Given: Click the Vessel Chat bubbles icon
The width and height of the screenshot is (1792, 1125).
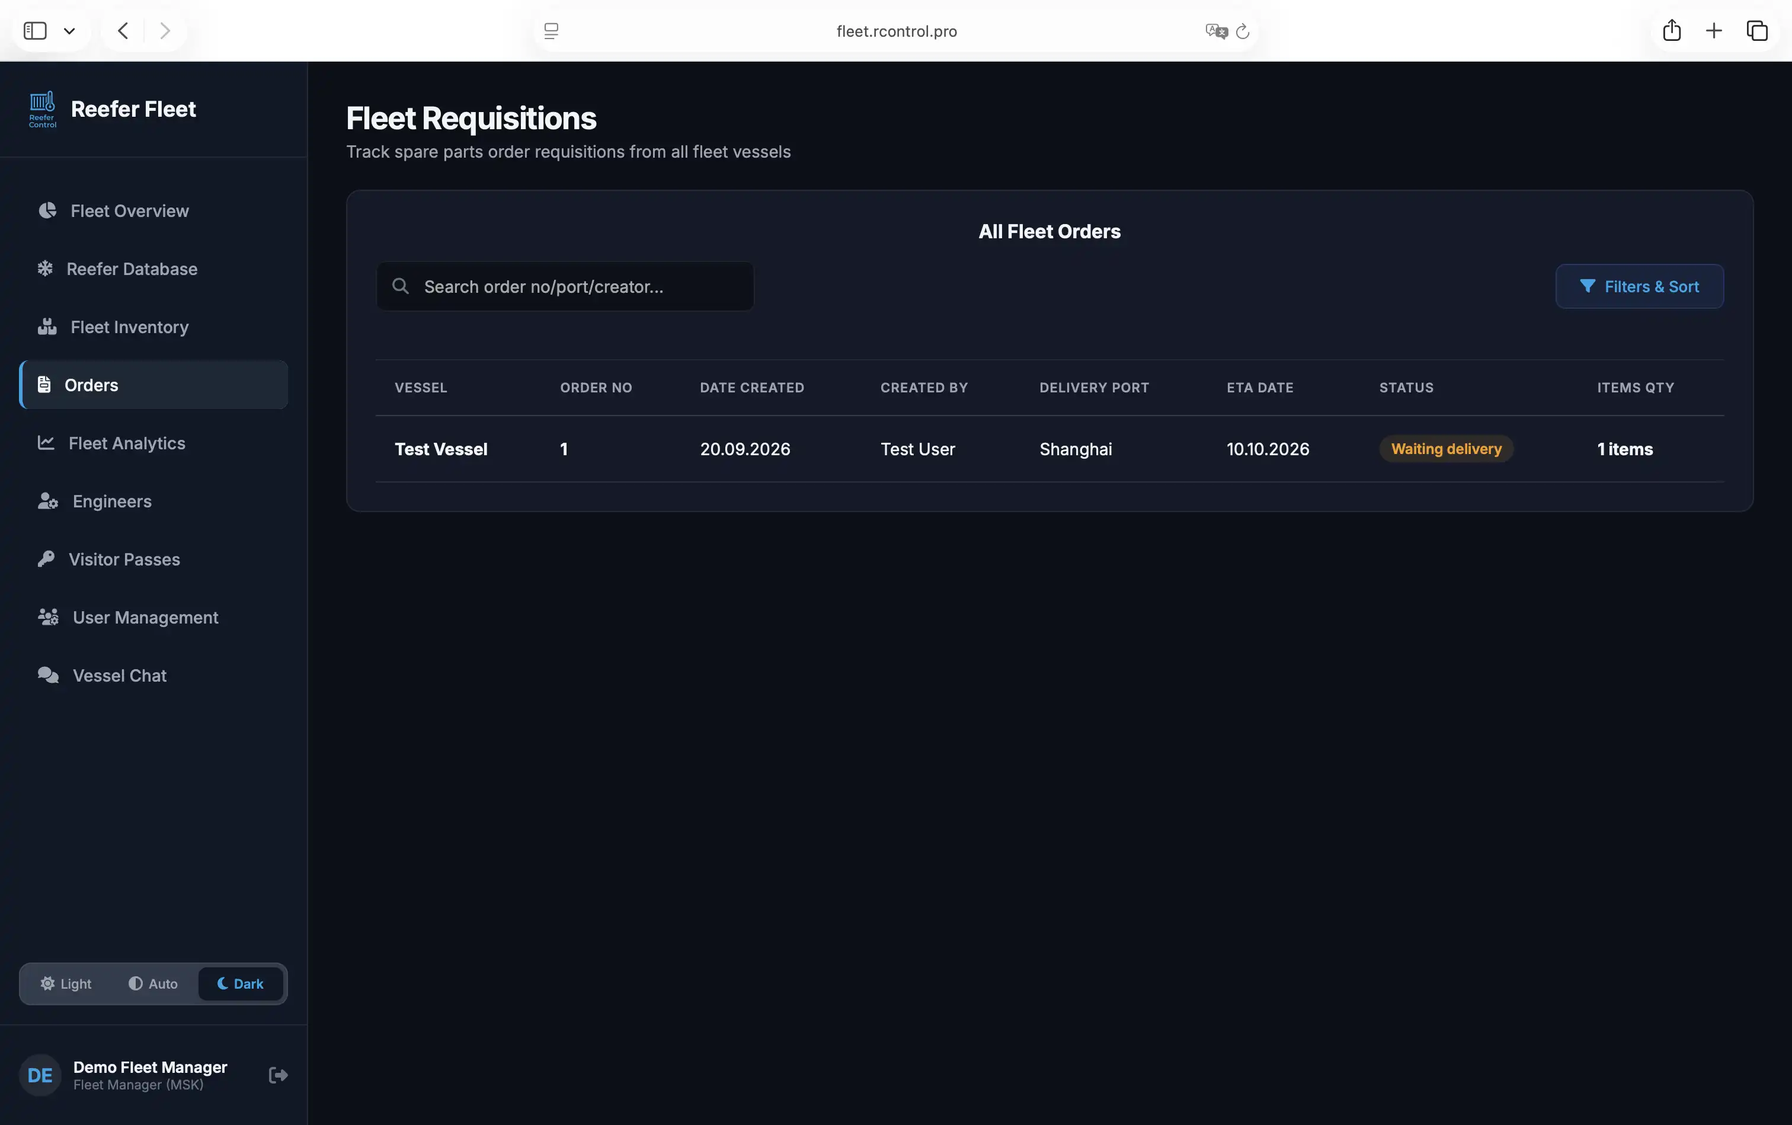Looking at the screenshot, I should click(x=49, y=675).
